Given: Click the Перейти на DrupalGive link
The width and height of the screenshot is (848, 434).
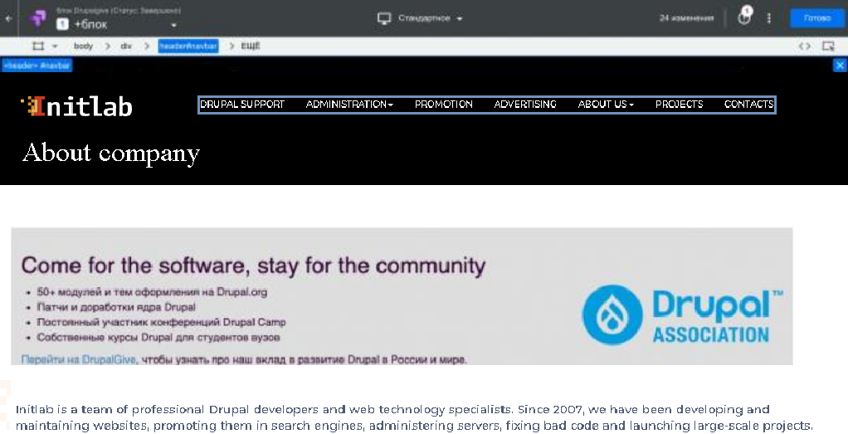Looking at the screenshot, I should (79, 359).
